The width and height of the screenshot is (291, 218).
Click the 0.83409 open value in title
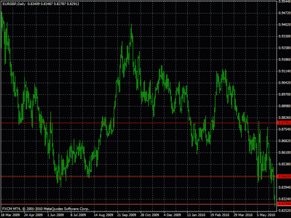click(x=34, y=4)
